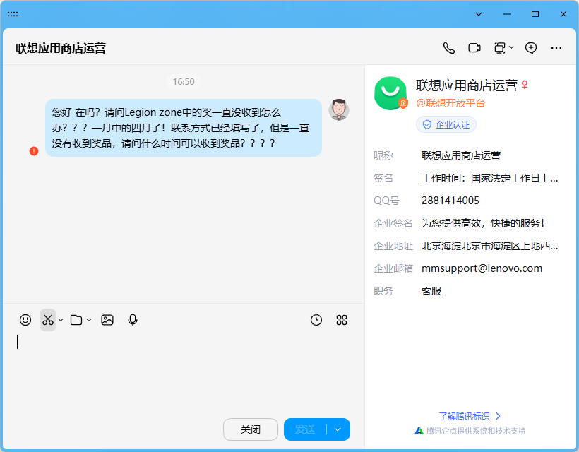Open the message history clock icon

point(316,320)
